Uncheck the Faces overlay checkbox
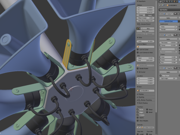Image resolution: width=180 pixels, height=135 pixels. [x=138, y=109]
